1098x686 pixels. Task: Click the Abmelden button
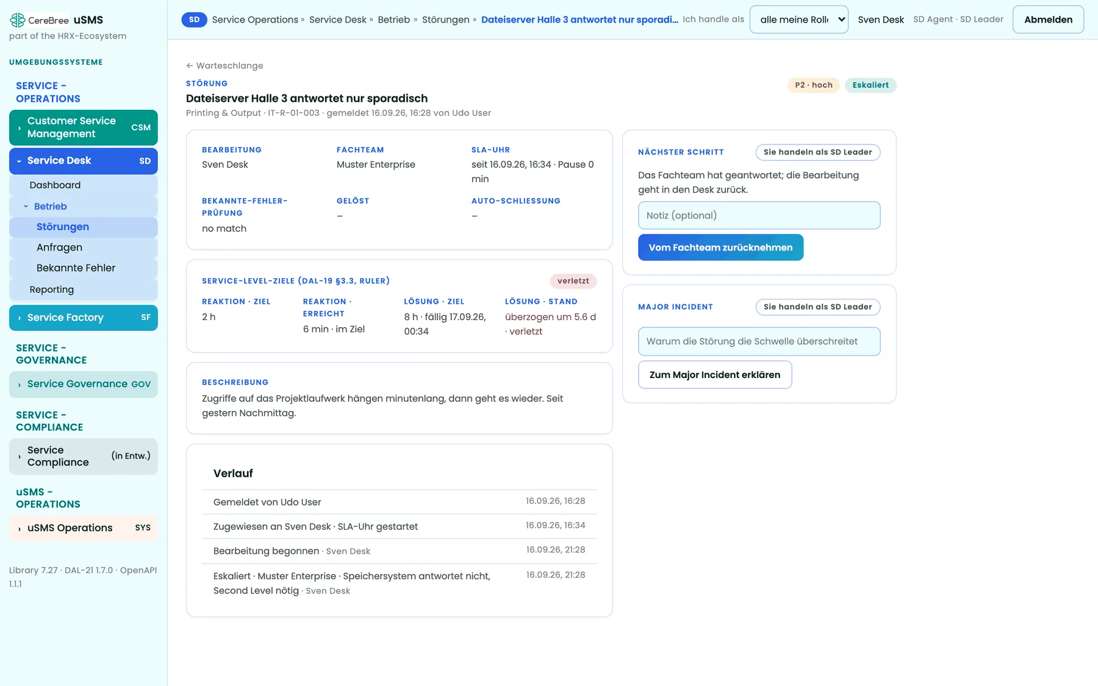[x=1048, y=20]
